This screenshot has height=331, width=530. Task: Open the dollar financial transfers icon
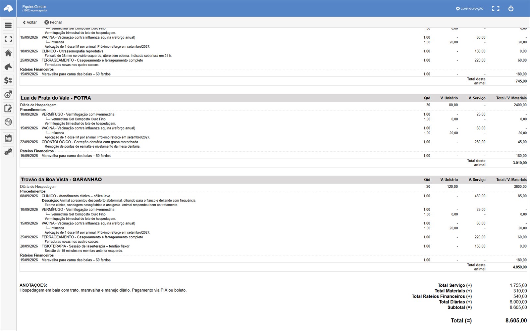pos(8,80)
